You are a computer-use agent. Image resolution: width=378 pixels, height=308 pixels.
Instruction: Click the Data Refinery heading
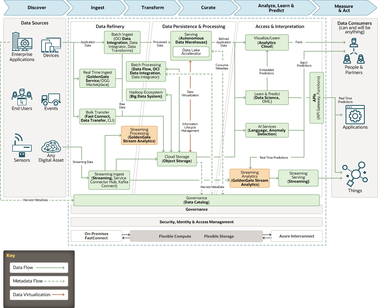(110, 27)
